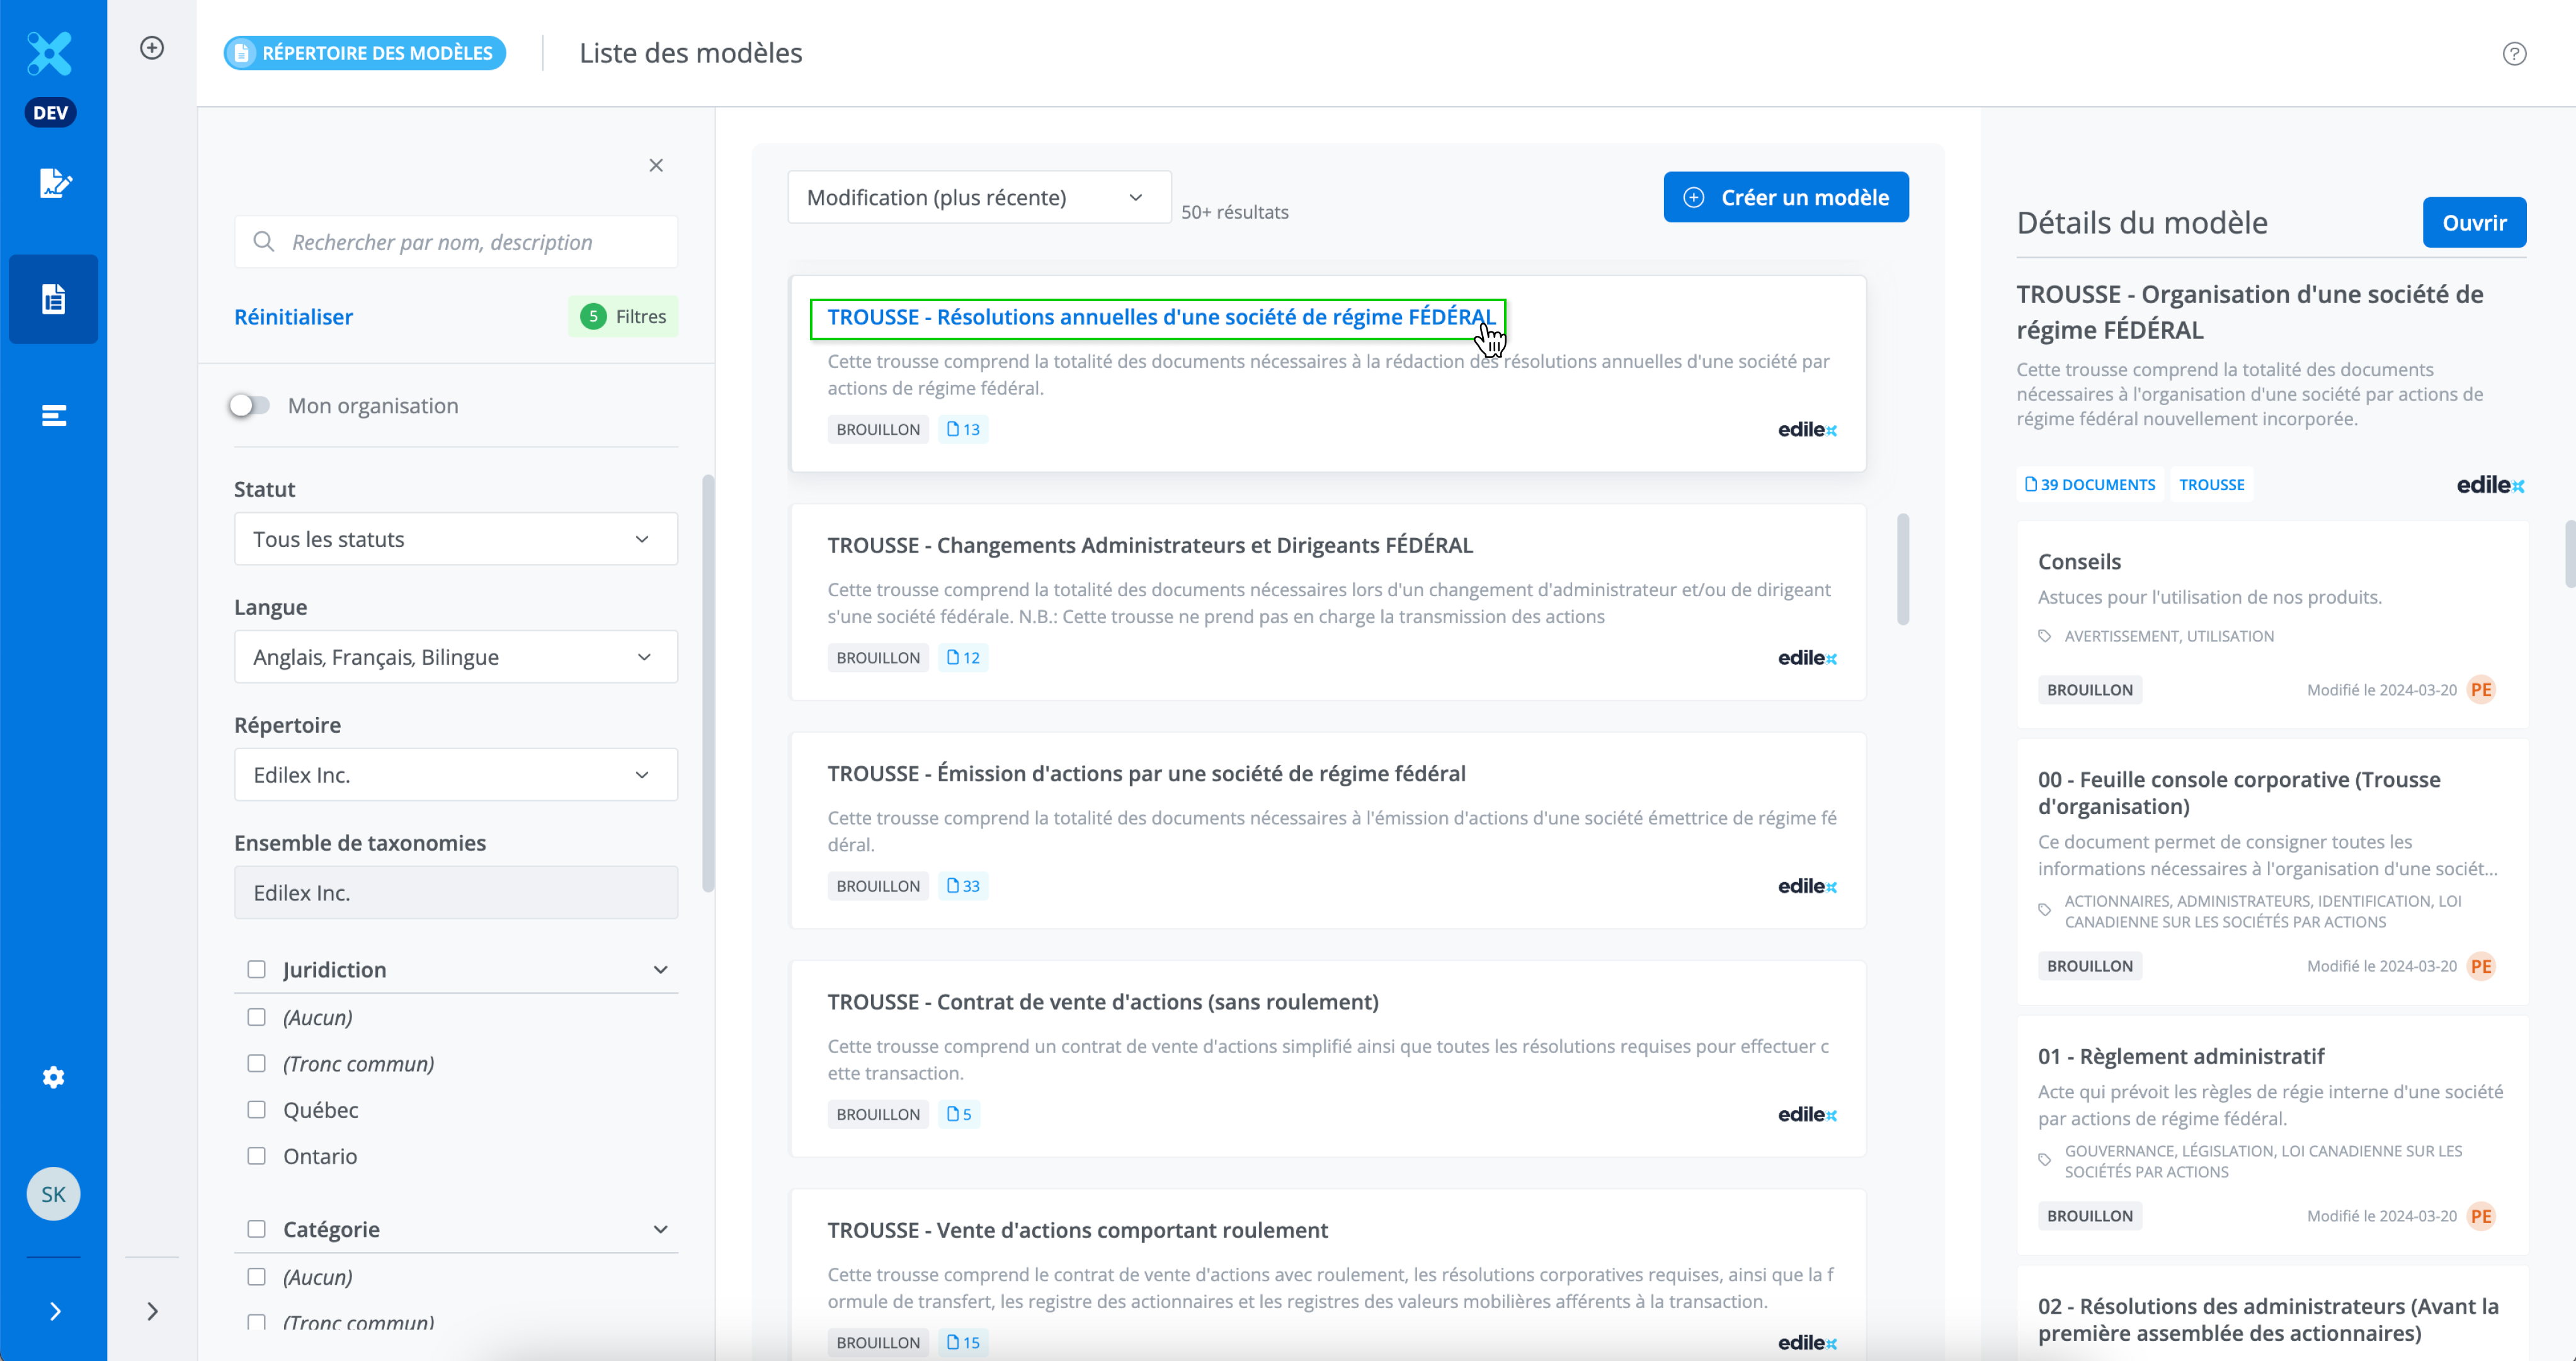Open settings via the sidebar gear icon
2576x1361 pixels.
[x=54, y=1077]
